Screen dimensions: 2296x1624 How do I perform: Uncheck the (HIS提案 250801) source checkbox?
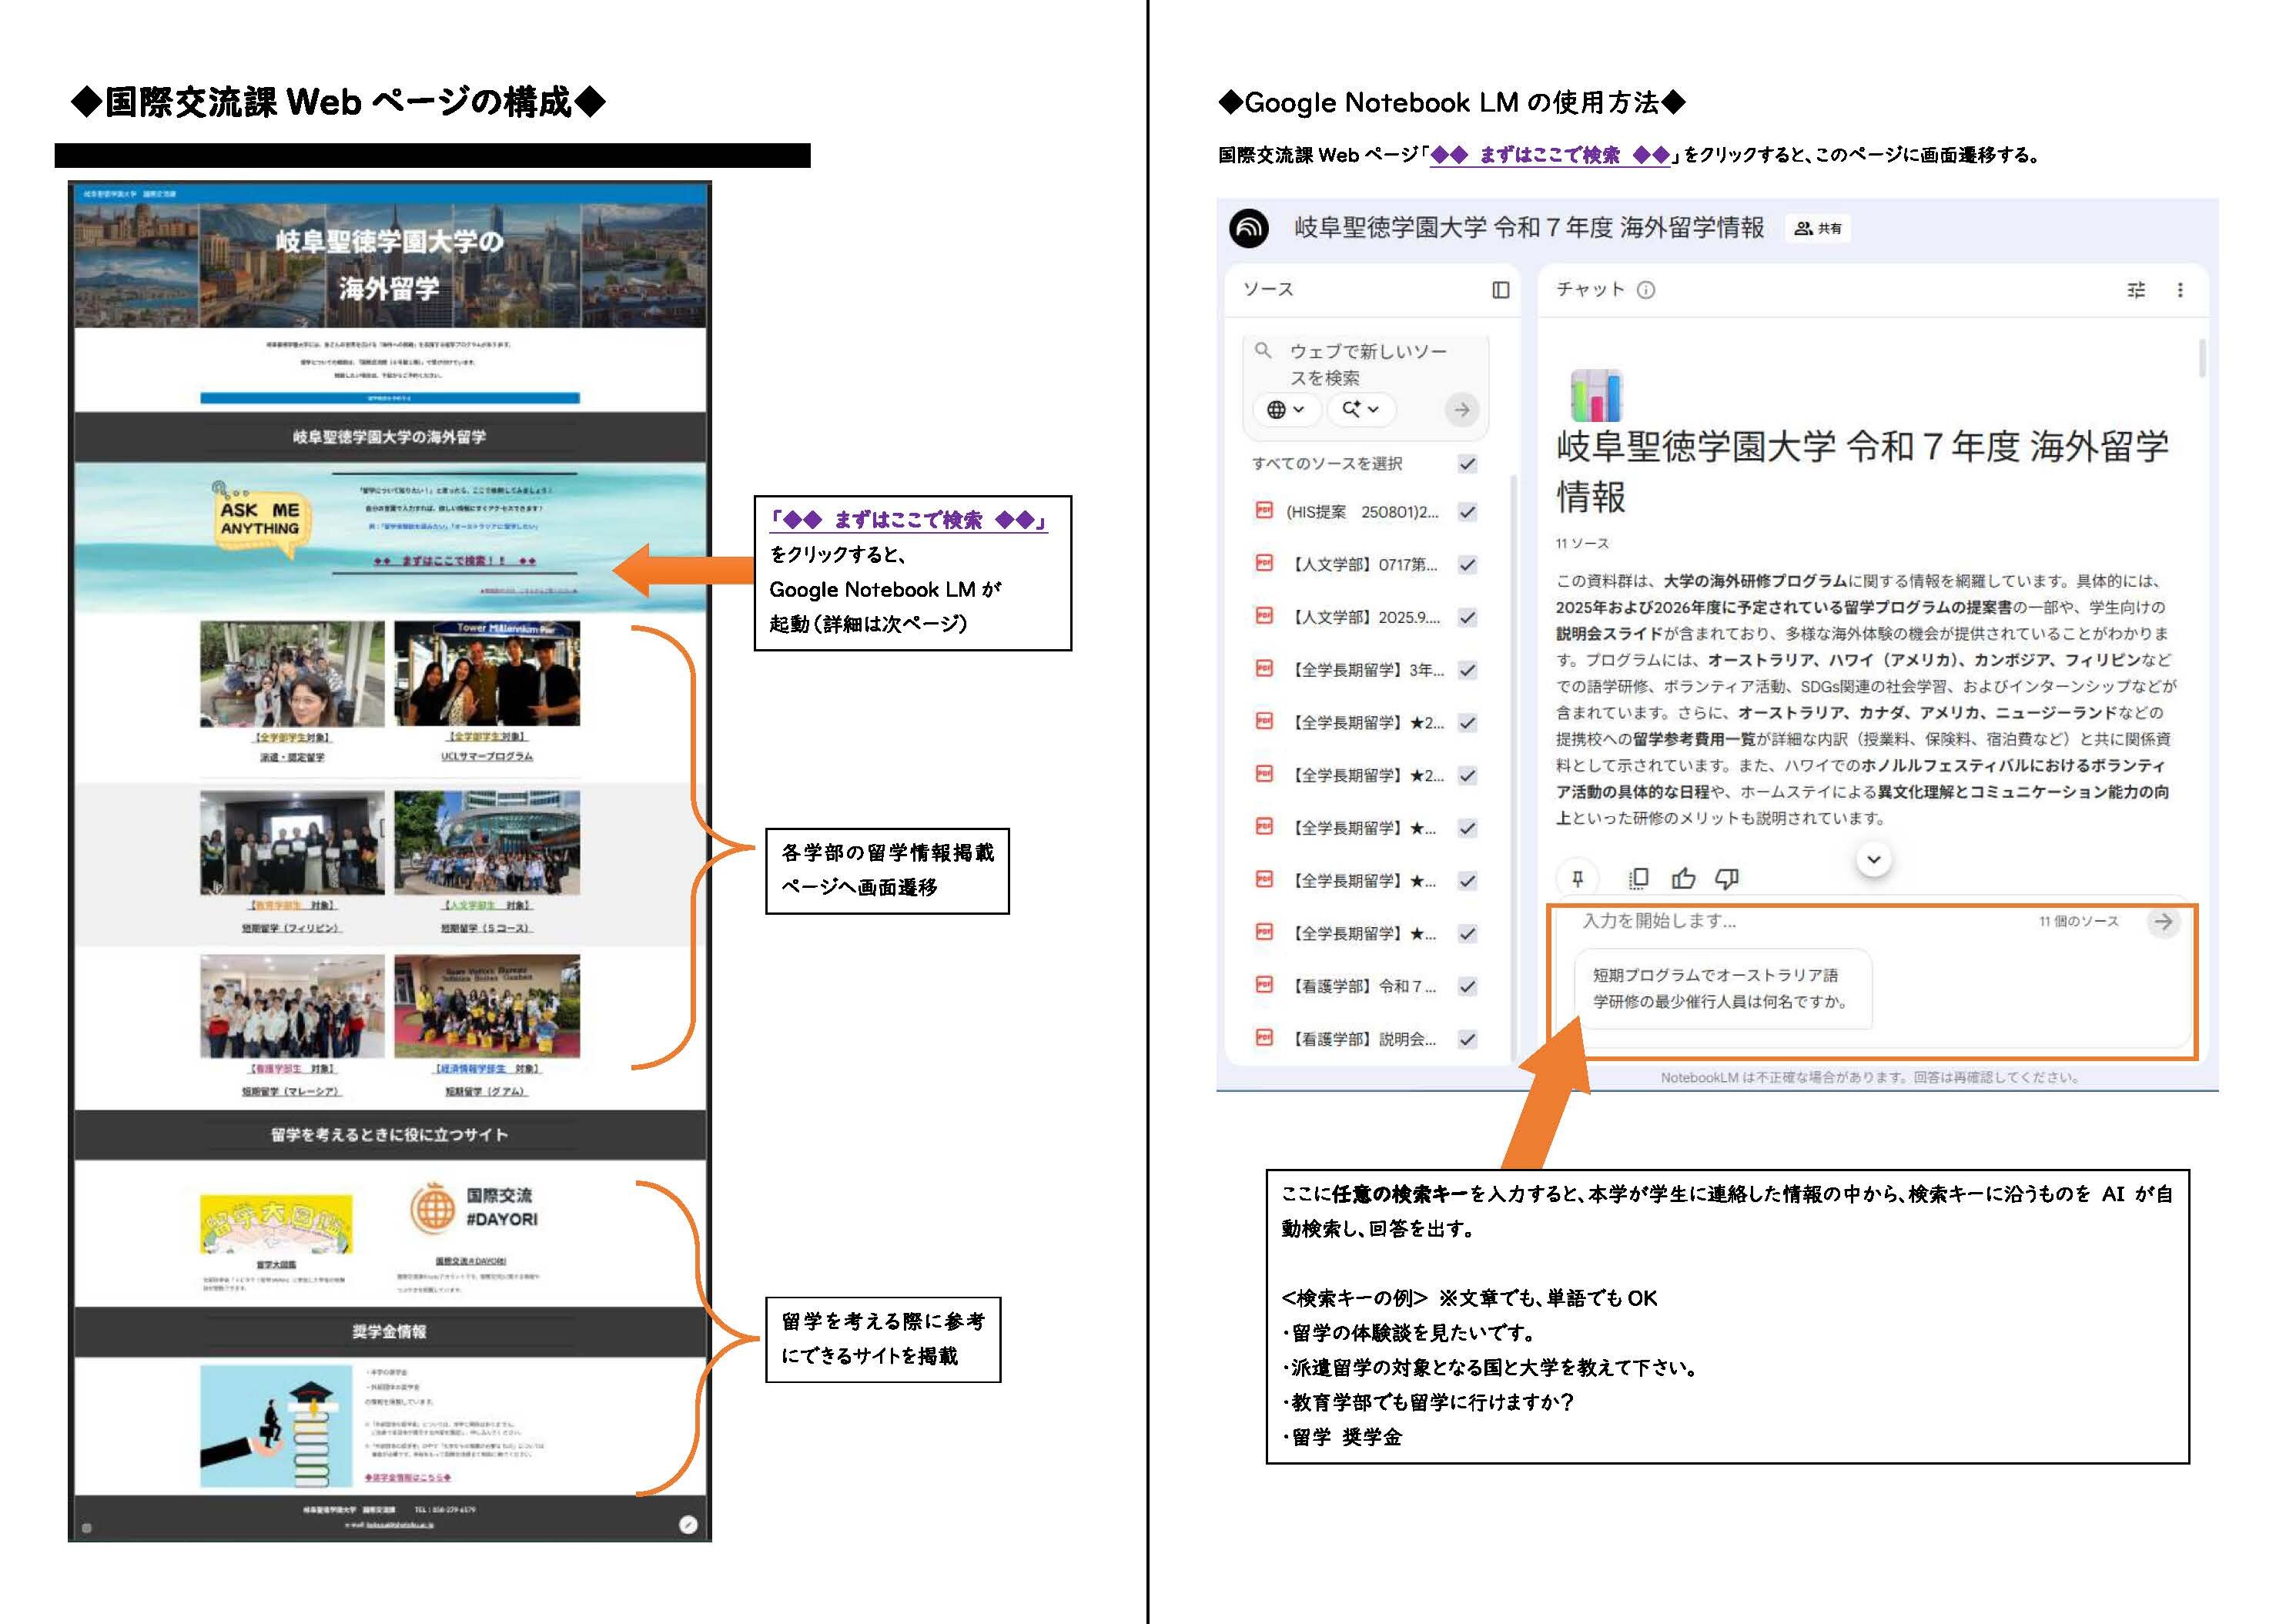tap(1467, 512)
